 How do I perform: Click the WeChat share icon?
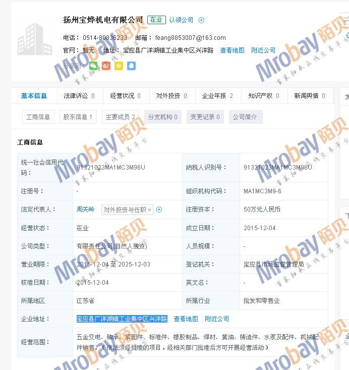point(93,66)
